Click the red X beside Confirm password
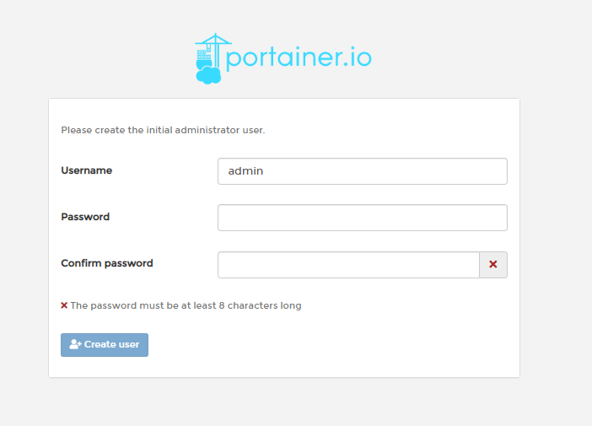Image resolution: width=592 pixels, height=426 pixels. 493,264
